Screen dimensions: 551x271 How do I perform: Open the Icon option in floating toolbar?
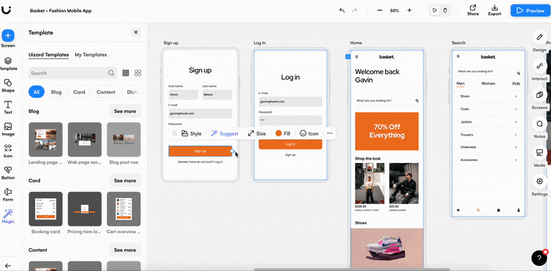tap(309, 133)
